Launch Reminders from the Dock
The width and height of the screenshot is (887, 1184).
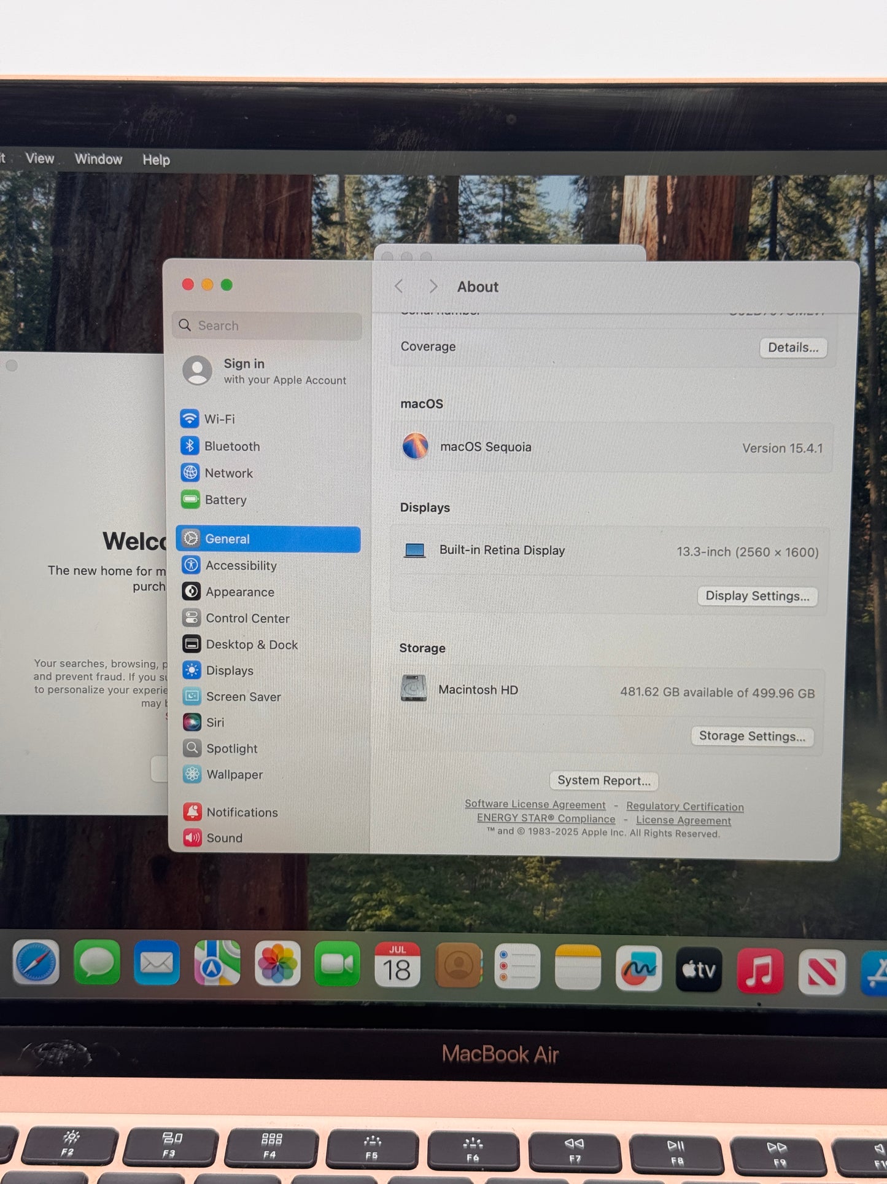(x=517, y=967)
